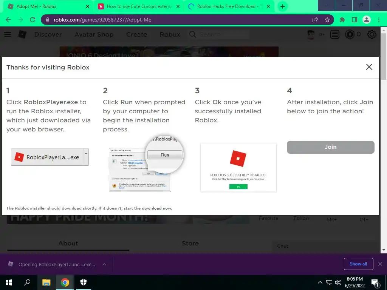387x290 pixels.
Task: Bookmark this page with the star icon
Action: (327, 20)
